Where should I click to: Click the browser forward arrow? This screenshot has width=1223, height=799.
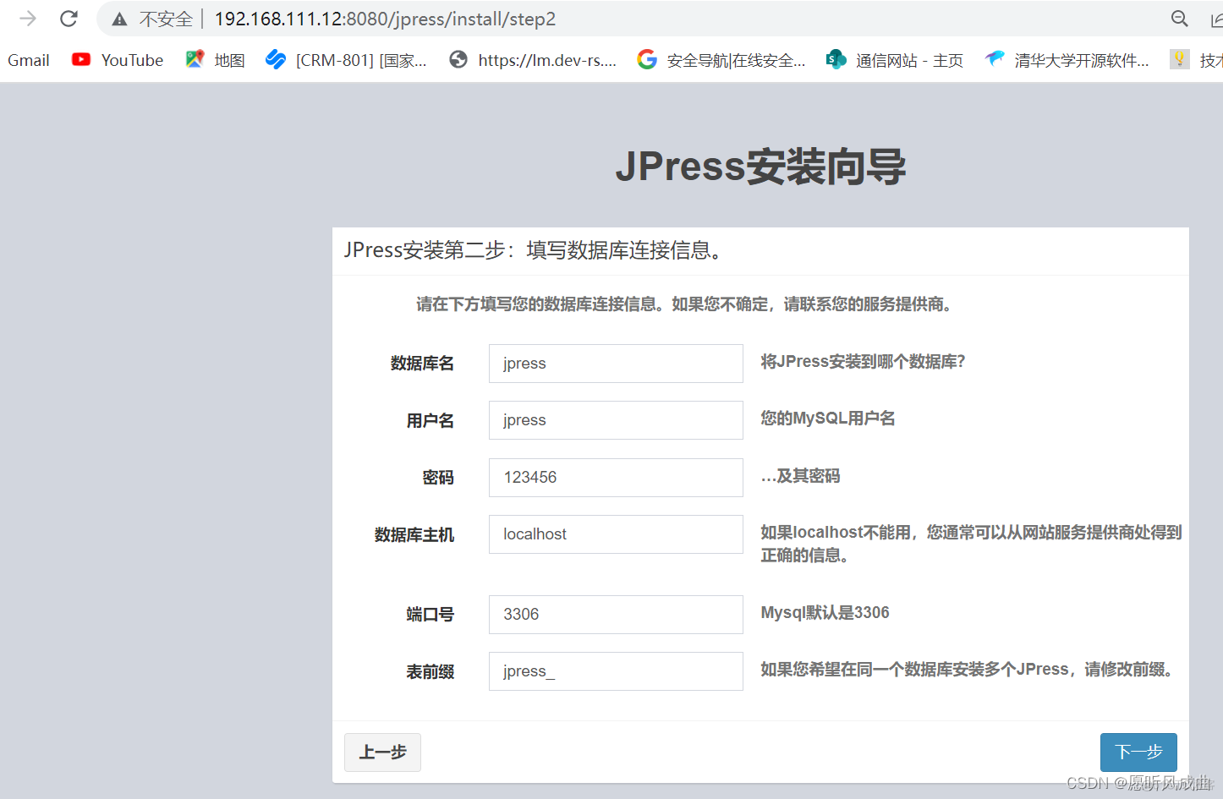coord(28,19)
